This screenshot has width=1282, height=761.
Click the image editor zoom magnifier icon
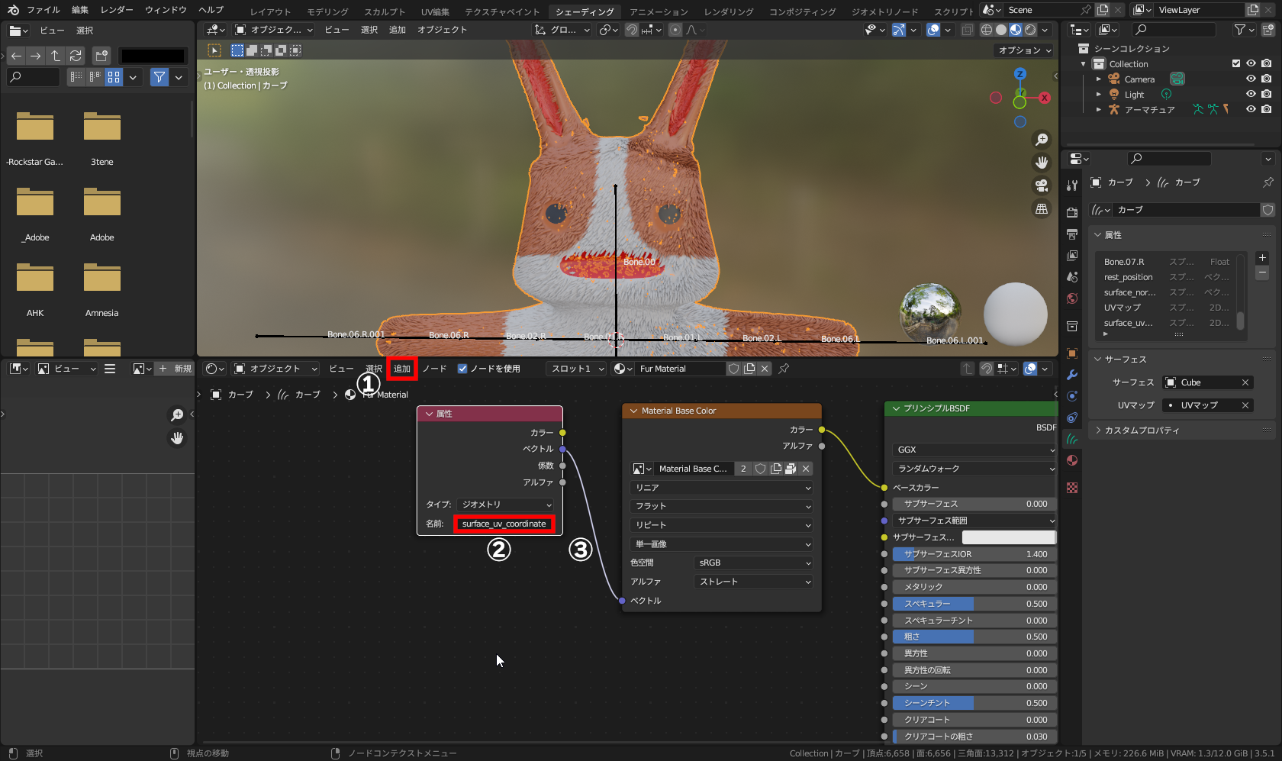click(177, 414)
